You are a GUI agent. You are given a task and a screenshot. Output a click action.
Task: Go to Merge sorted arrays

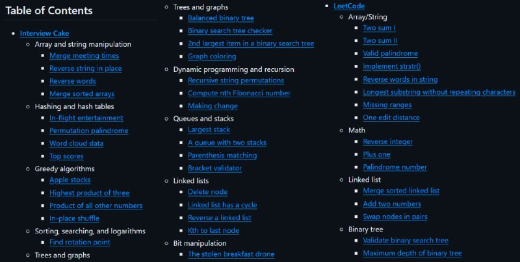click(82, 94)
